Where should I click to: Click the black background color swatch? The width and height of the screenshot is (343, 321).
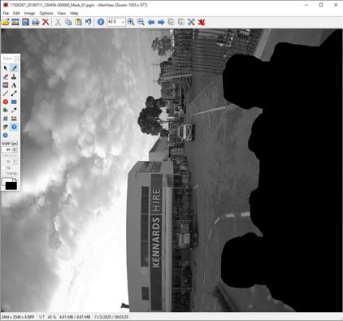pos(11,186)
